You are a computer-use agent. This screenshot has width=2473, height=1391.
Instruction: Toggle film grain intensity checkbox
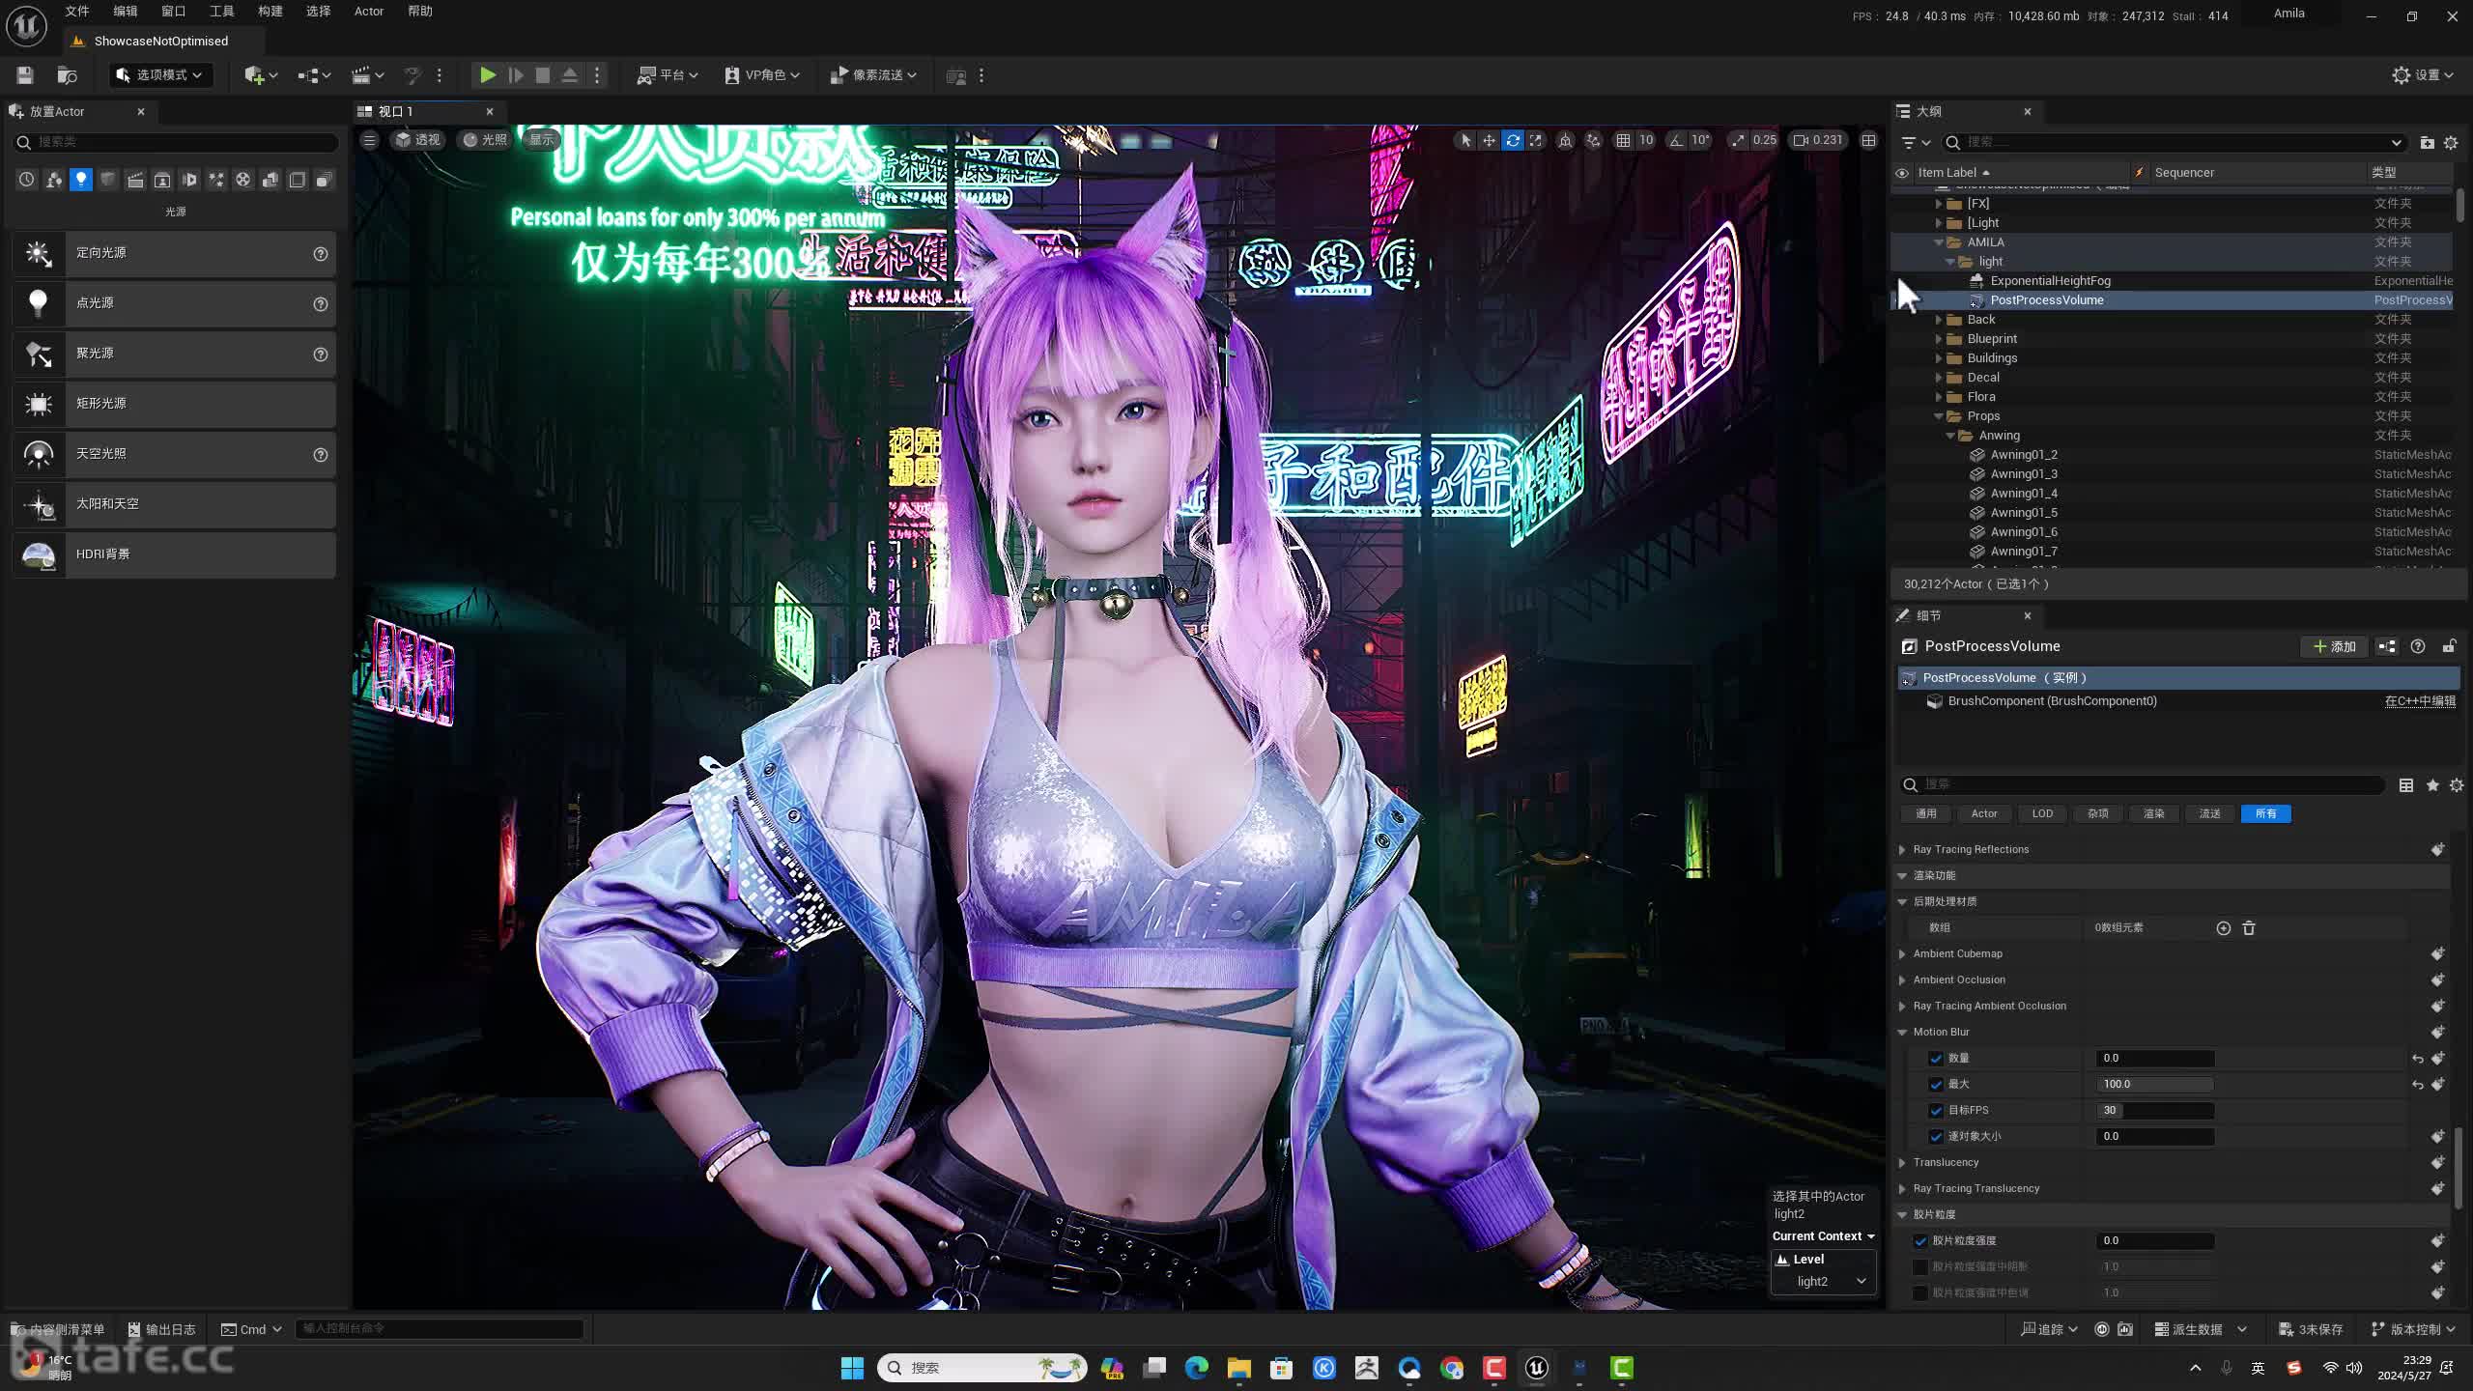click(1920, 1241)
